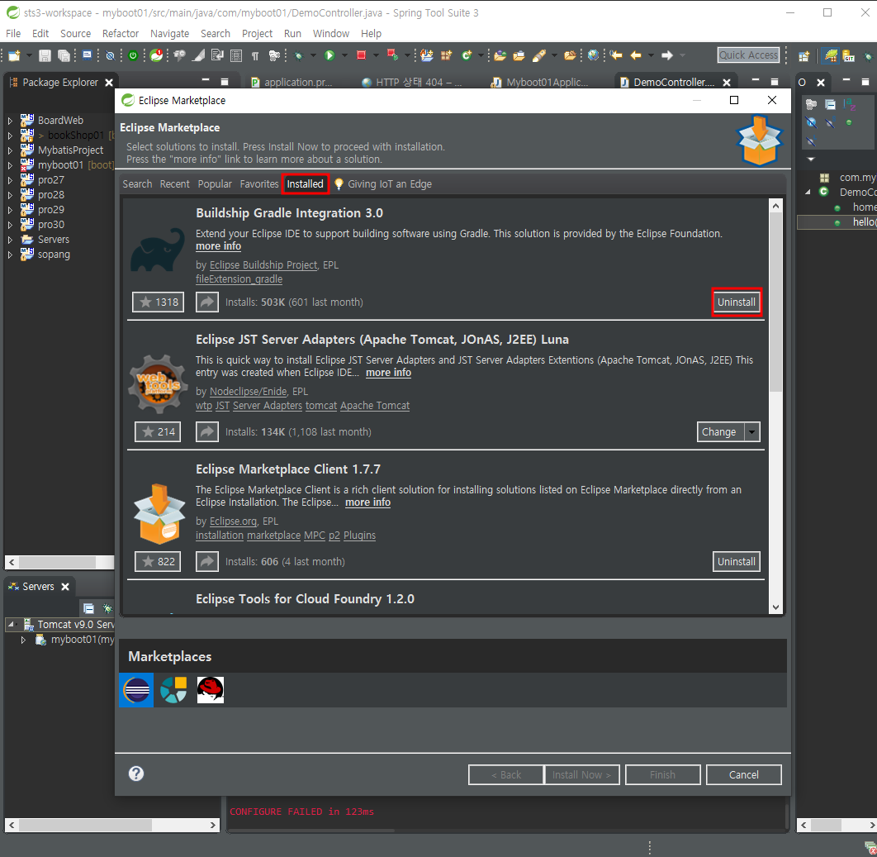Viewport: 877px width, 857px height.
Task: Select the sopang project in Package Explorer
Action: tap(54, 255)
